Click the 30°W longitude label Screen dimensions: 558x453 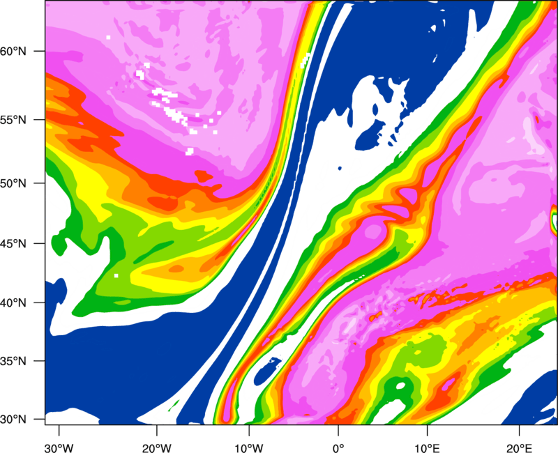59,448
